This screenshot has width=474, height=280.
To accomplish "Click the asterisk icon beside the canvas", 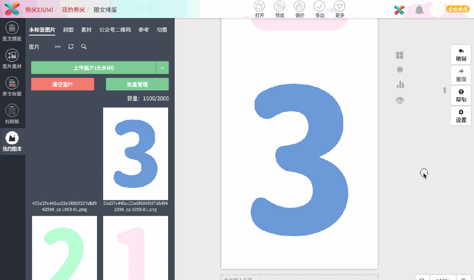I will 399,70.
